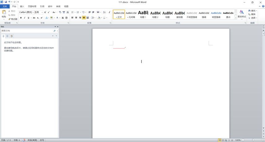265x142 pixels.
Task: Switch to Web Layout view
Action: point(226,140)
